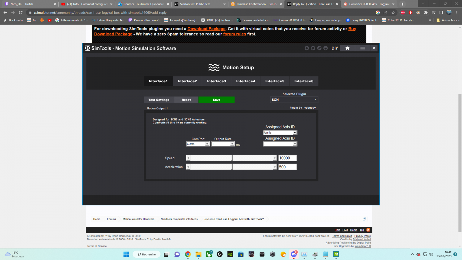
Task: Click the Forums breadcrumb link
Action: click(x=111, y=219)
